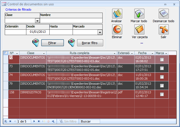Click the Analizar book icon
Image resolution: width=180 pixels, height=127 pixels.
tap(117, 14)
